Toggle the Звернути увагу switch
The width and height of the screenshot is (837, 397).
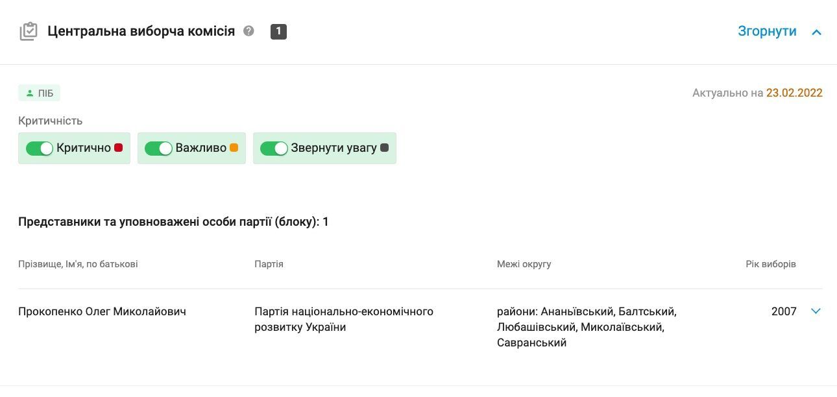(x=273, y=149)
